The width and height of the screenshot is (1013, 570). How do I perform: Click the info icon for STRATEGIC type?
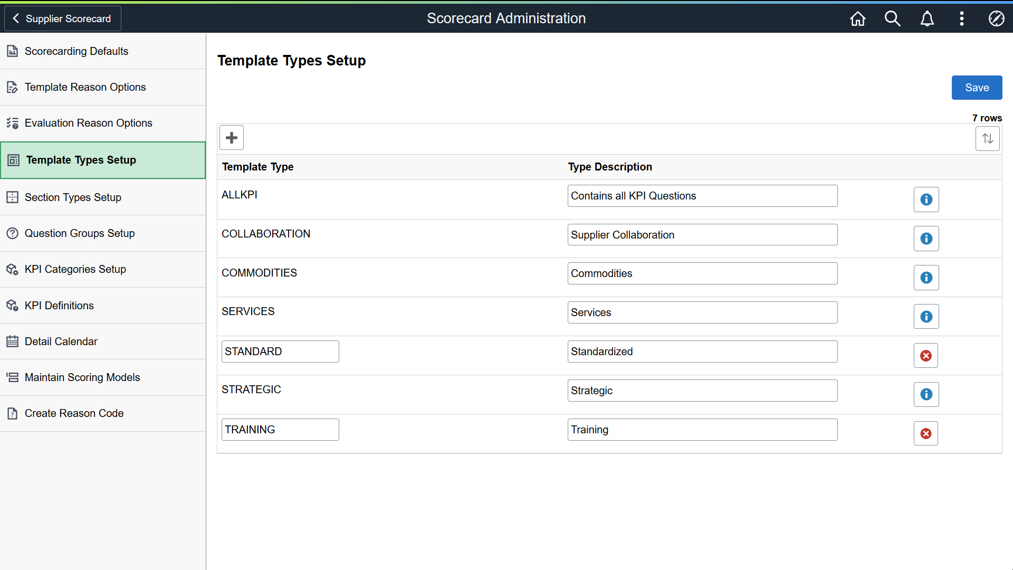tap(926, 394)
